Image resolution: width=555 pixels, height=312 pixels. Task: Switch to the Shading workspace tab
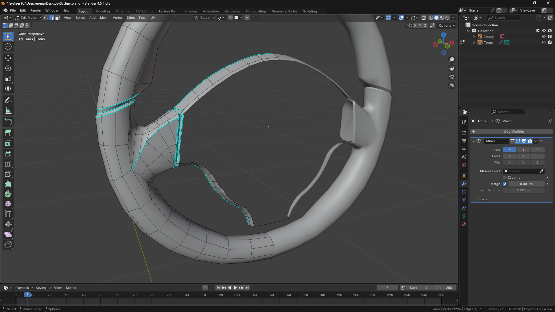coord(191,11)
